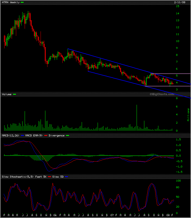
Task: Click the tallest volume spike bar
Action: click(137, 118)
